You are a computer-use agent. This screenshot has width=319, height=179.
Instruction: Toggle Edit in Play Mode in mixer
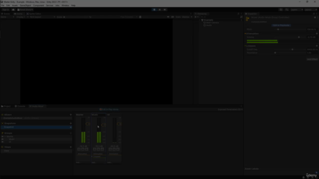(x=109, y=109)
